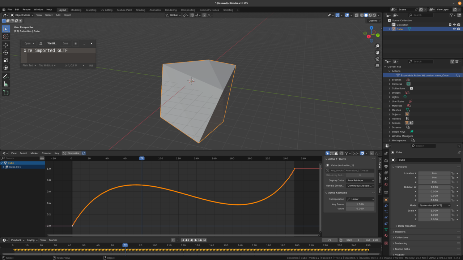Activate the Rotate tool

(6, 53)
